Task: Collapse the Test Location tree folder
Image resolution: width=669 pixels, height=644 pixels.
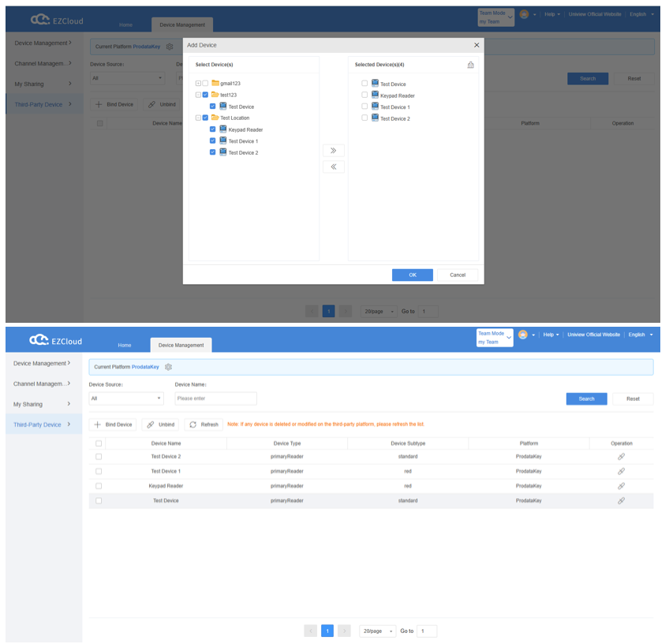Action: coord(198,118)
